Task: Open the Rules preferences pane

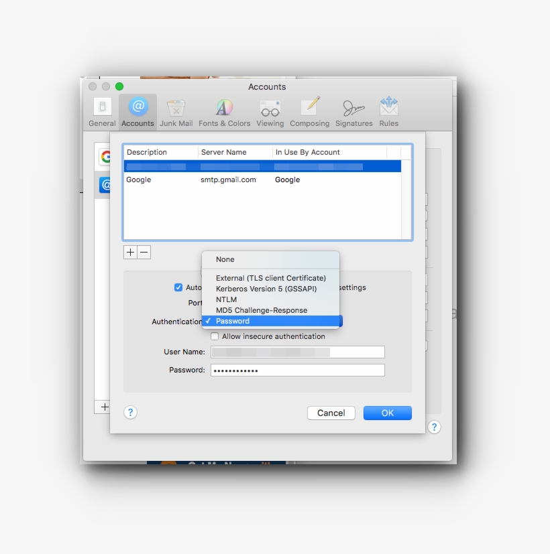Action: (388, 111)
